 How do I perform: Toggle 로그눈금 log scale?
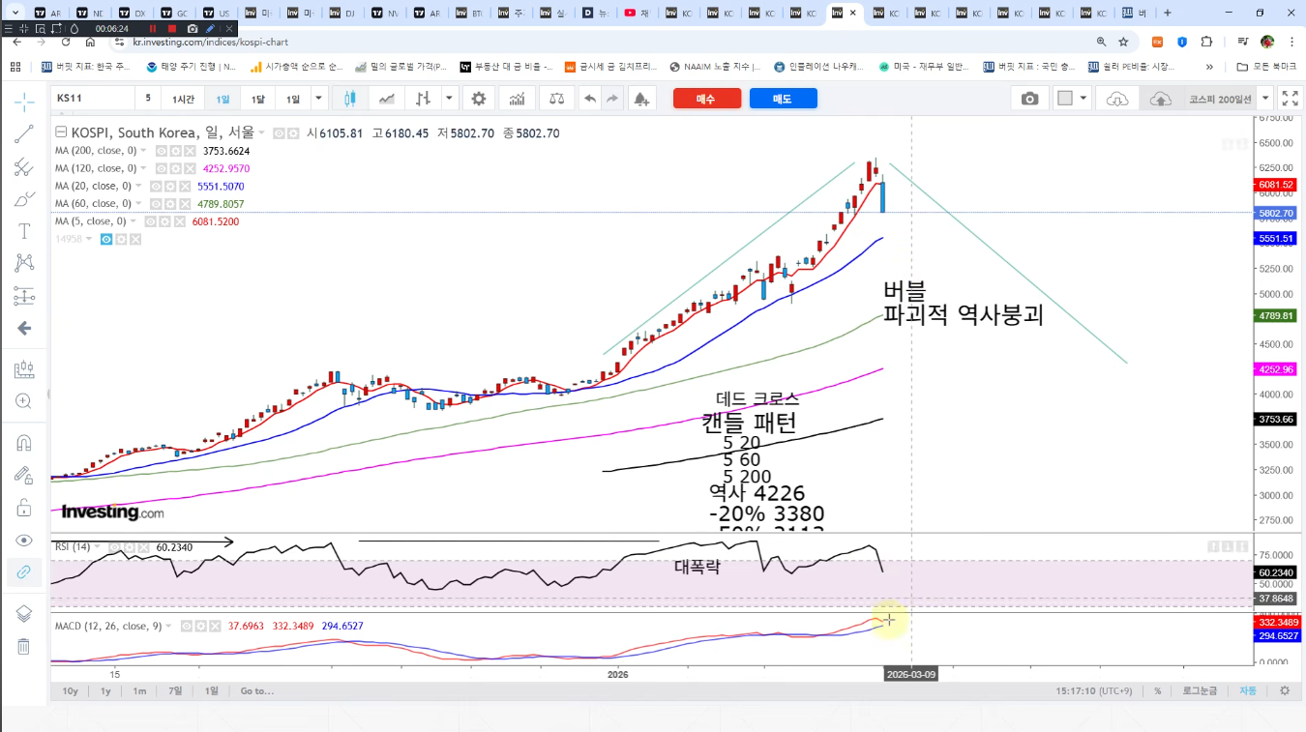coord(1200,691)
